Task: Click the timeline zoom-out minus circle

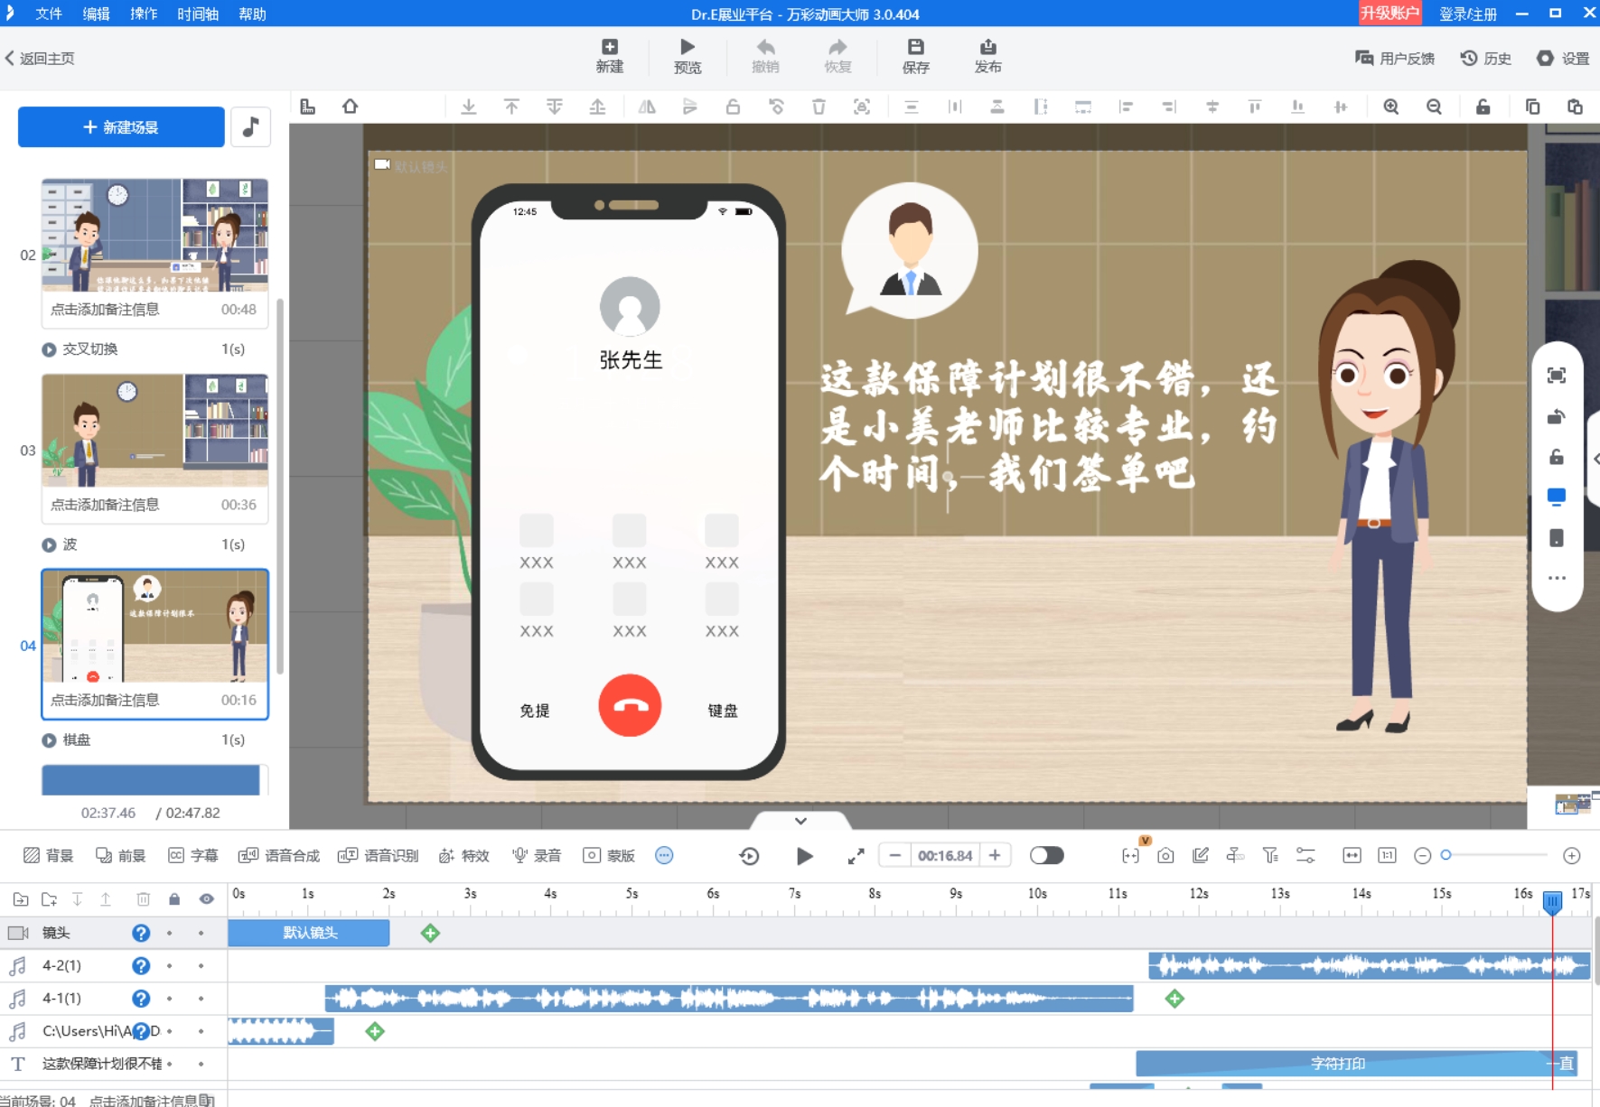Action: coord(1422,855)
